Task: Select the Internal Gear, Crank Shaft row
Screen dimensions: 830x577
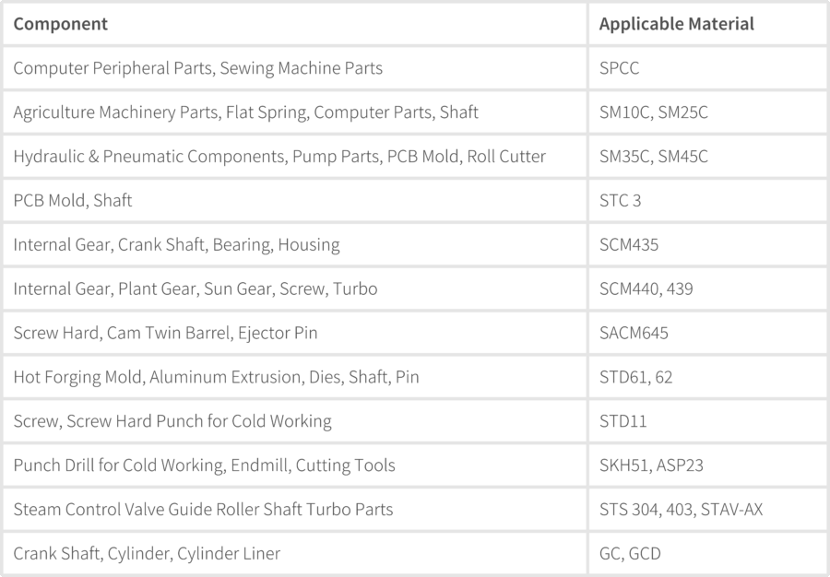Action: point(415,244)
